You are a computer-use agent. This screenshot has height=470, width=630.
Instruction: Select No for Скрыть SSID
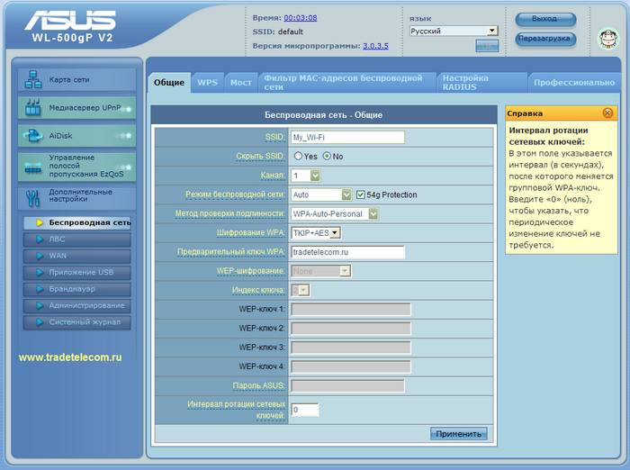click(x=328, y=156)
